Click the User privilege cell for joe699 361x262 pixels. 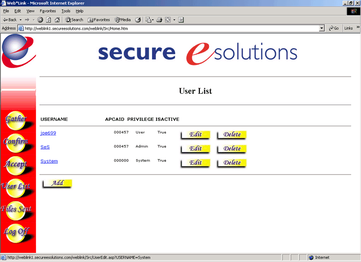point(140,132)
